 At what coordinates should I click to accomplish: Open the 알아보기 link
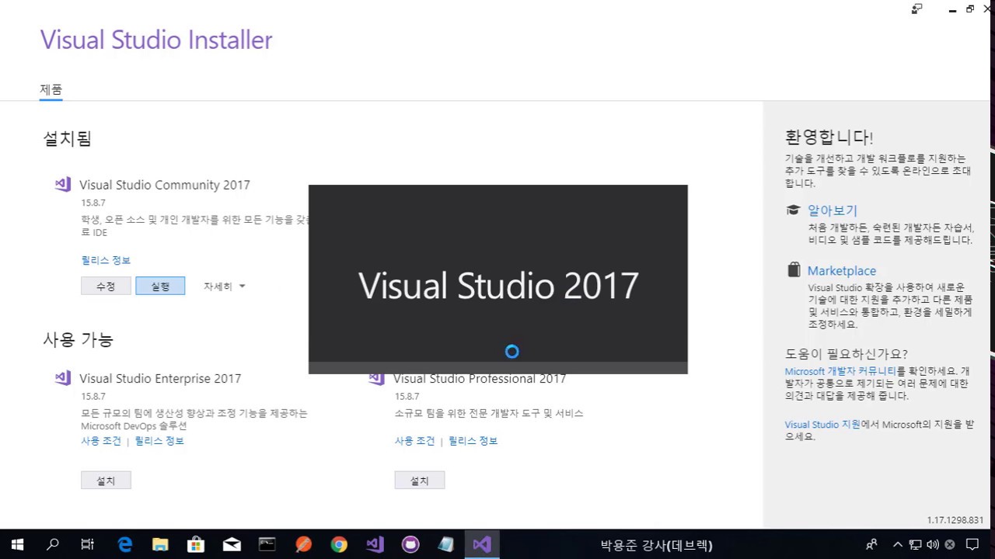pyautogui.click(x=832, y=210)
